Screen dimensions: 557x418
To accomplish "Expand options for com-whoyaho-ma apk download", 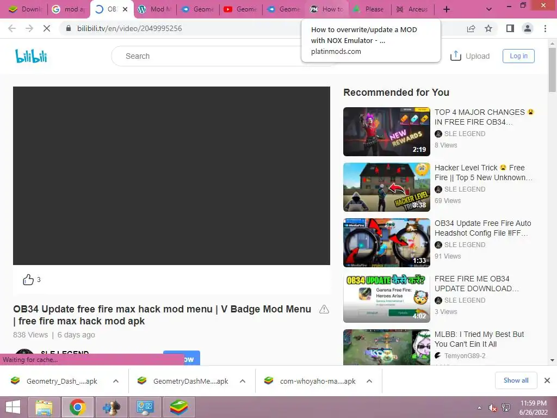I will click(x=369, y=381).
